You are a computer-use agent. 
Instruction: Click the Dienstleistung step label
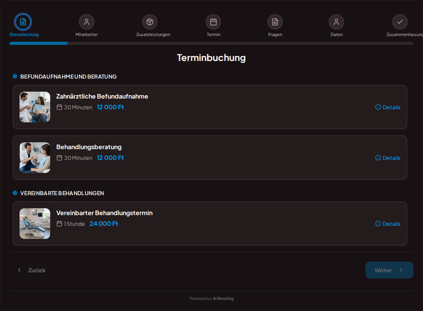(24, 35)
